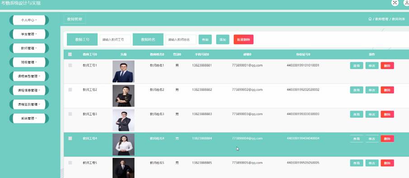
Task: Check the box for row 教师工号3
Action: coord(70,114)
